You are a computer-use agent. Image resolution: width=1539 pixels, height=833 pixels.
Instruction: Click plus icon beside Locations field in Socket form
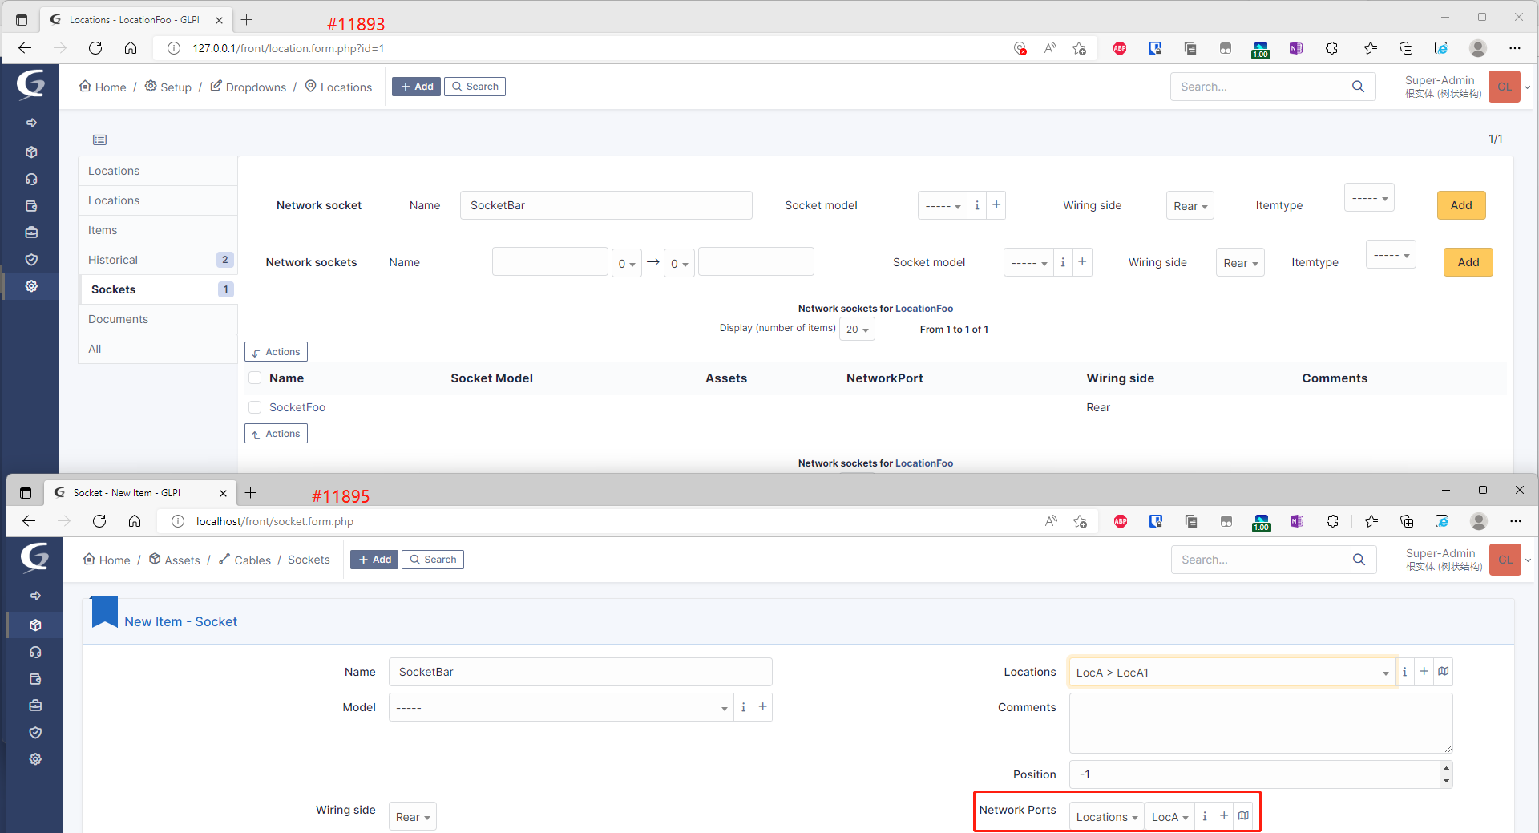click(1424, 672)
